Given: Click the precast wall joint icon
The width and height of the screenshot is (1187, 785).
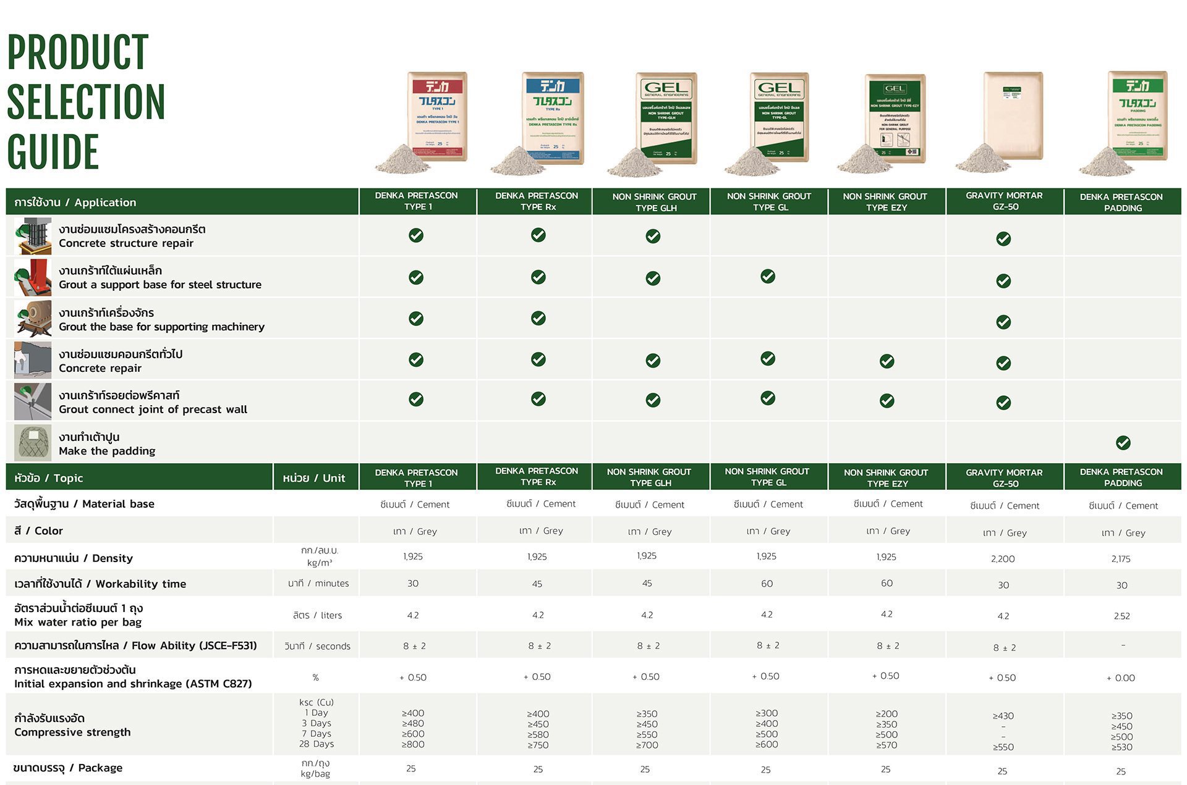Looking at the screenshot, I should tap(33, 401).
